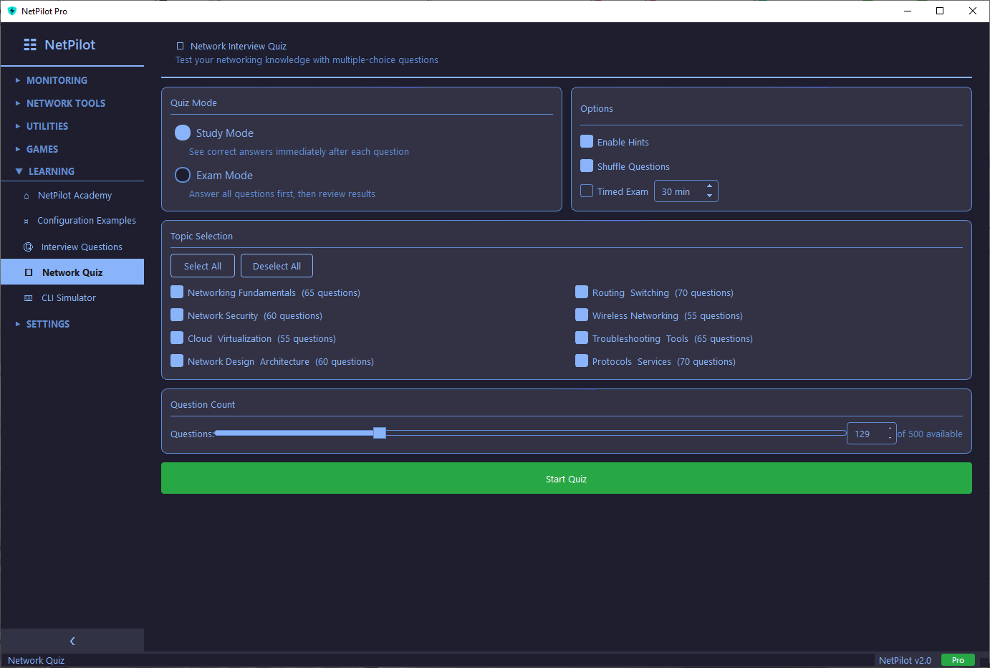Toggle the Enable Hints checkbox

point(587,142)
